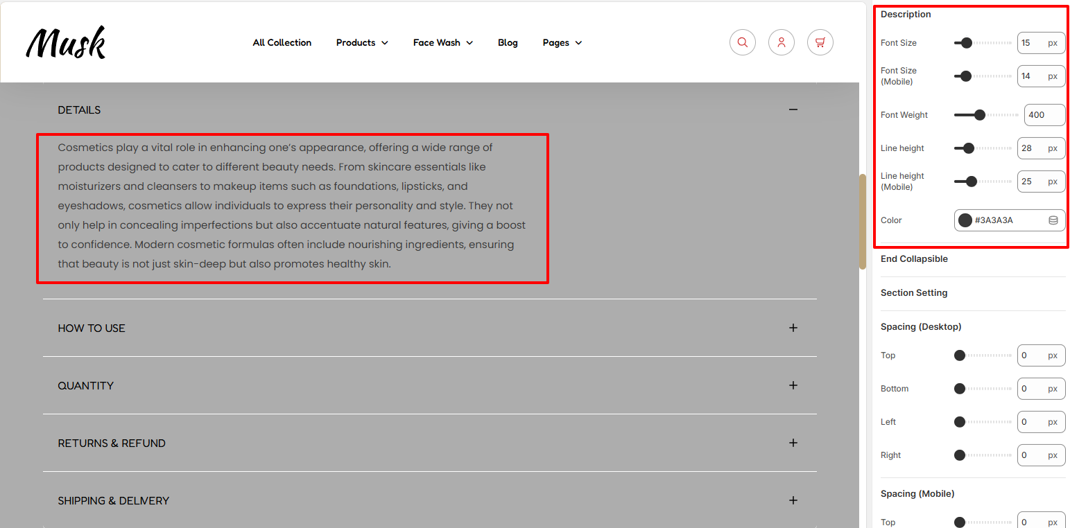Open the Products dropdown menu
The width and height of the screenshot is (1070, 528).
click(x=362, y=42)
